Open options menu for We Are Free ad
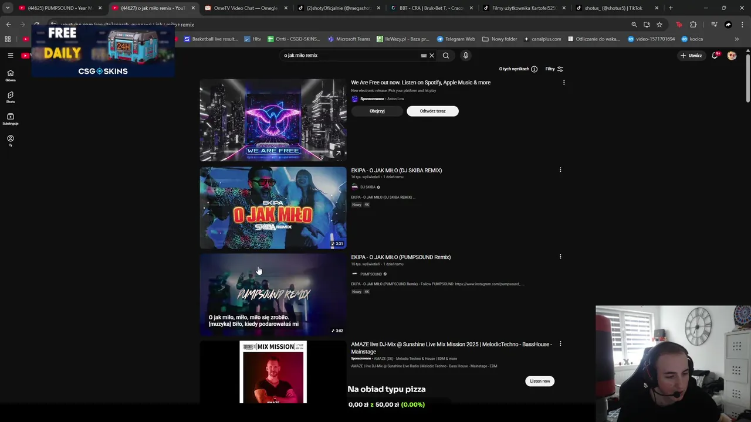This screenshot has width=751, height=422. point(564,83)
